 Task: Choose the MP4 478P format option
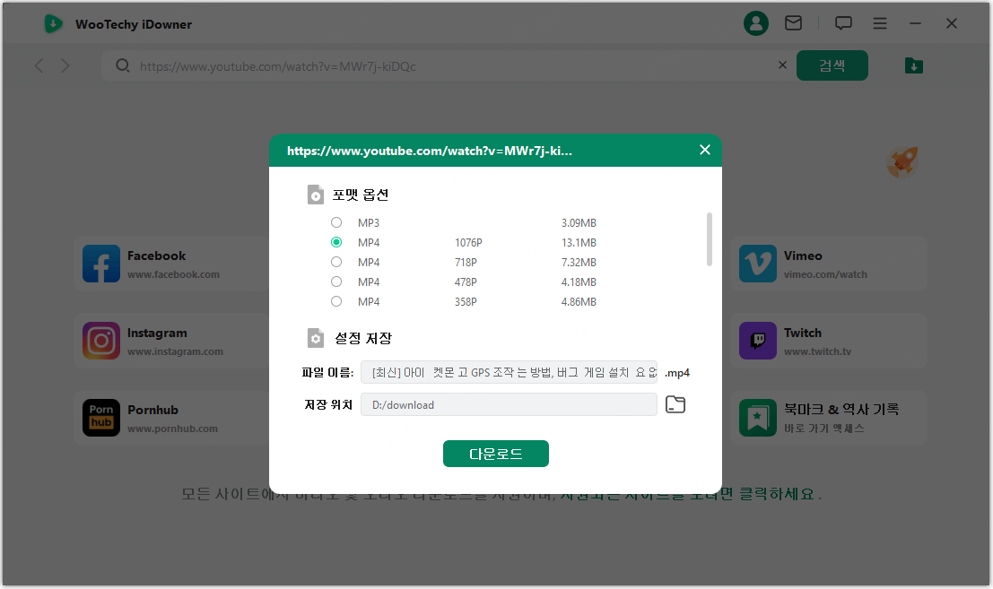pyautogui.click(x=336, y=282)
